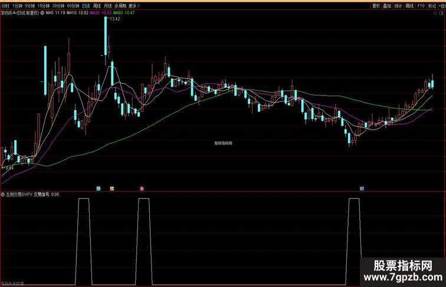Select the 30分钟 period tab
The height and width of the screenshot is (287, 446).
(x=58, y=6)
